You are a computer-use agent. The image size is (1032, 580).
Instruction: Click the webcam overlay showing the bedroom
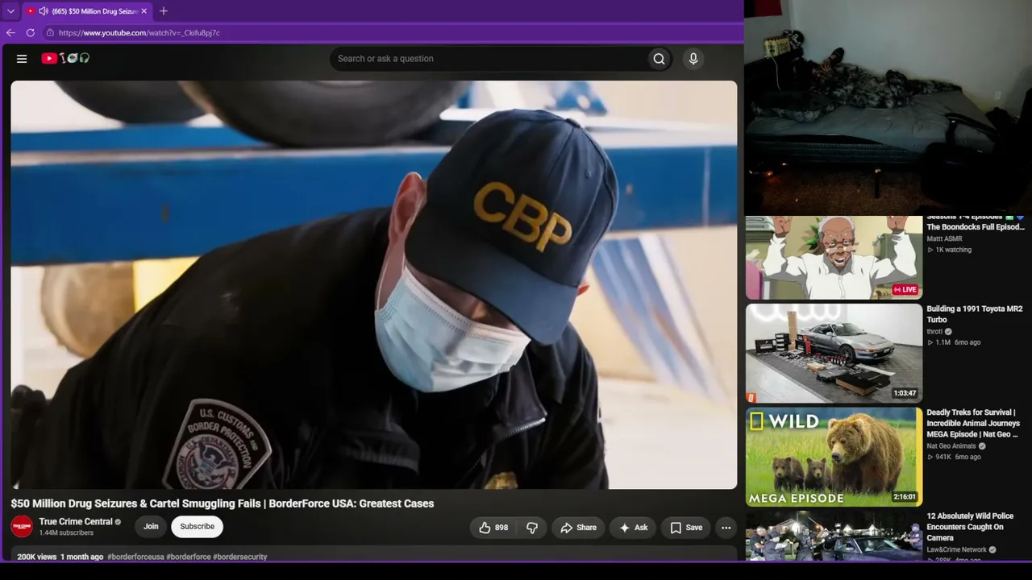tap(888, 107)
